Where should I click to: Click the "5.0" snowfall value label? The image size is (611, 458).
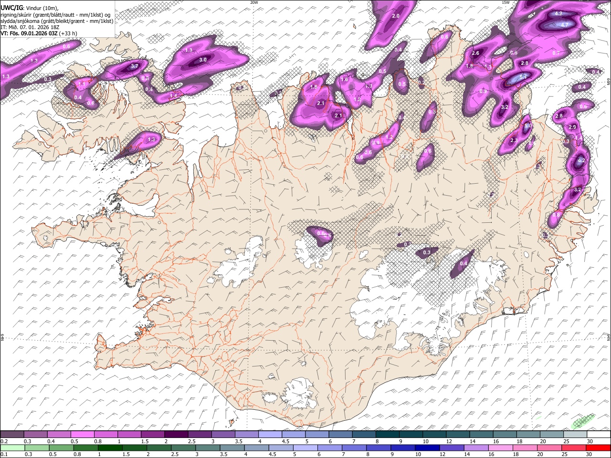(527, 126)
